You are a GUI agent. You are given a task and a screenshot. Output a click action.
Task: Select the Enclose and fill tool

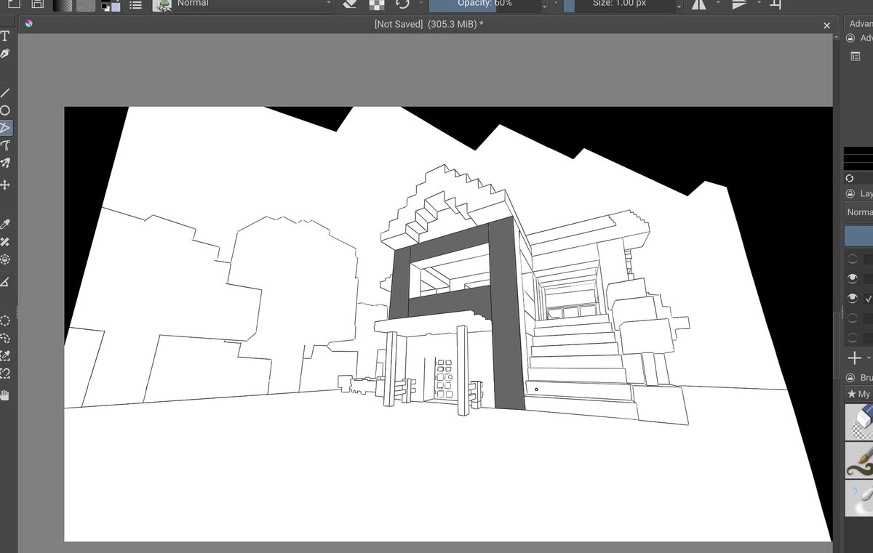point(5,259)
